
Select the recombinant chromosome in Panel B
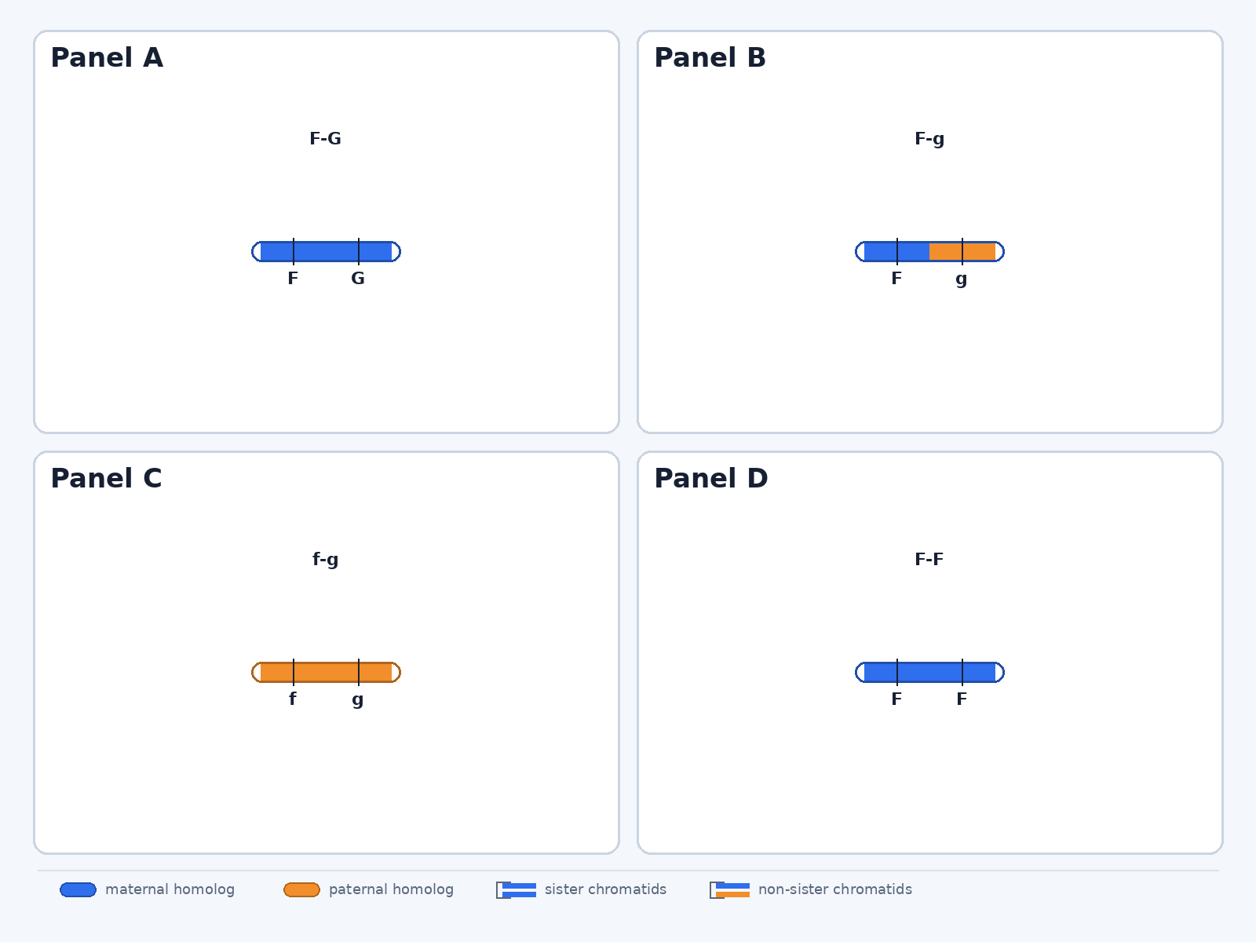930,251
